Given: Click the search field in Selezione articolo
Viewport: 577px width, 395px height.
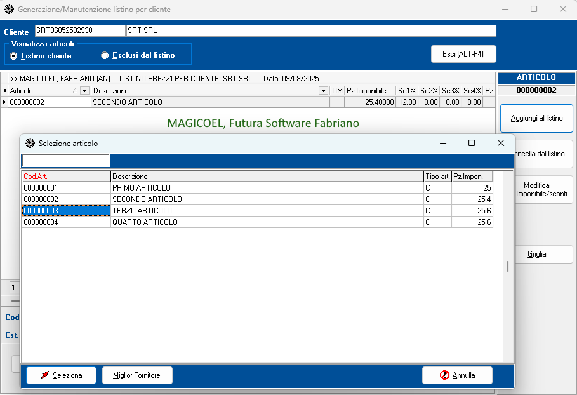Looking at the screenshot, I should pyautogui.click(x=66, y=161).
